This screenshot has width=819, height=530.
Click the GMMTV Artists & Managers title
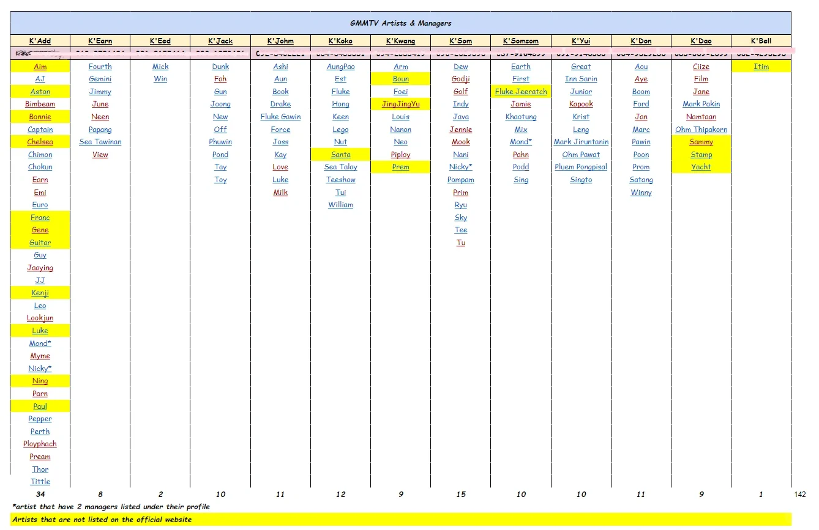(x=401, y=23)
